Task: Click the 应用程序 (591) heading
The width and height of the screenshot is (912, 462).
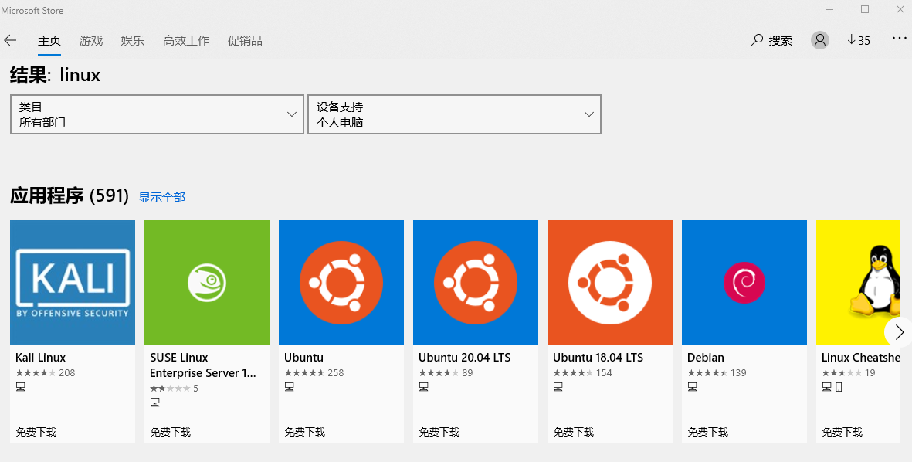Action: coord(70,195)
